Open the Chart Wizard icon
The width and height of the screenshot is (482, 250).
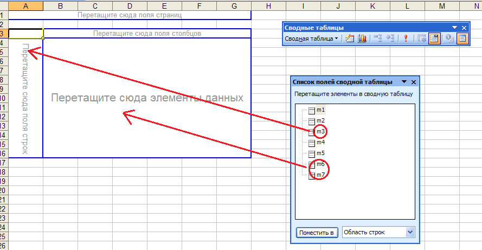(x=362, y=39)
